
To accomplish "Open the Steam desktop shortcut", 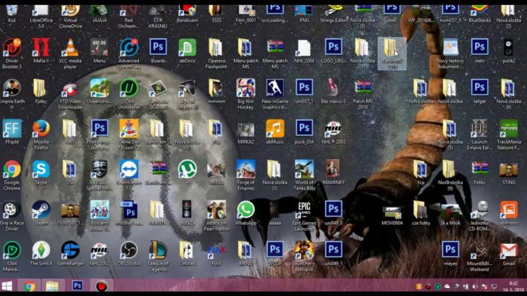I will coord(41,211).
